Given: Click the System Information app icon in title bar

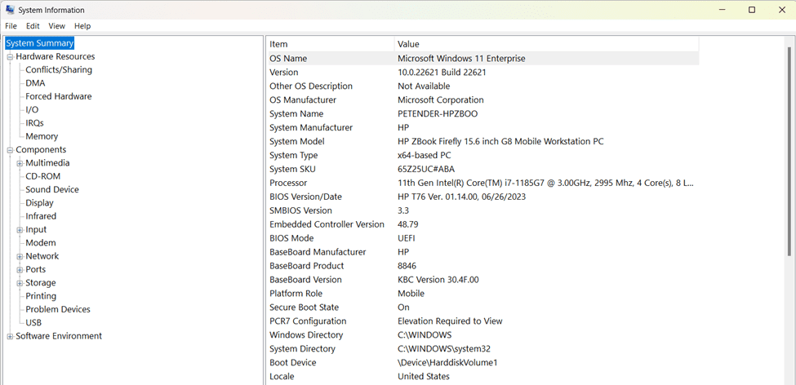Looking at the screenshot, I should (10, 10).
